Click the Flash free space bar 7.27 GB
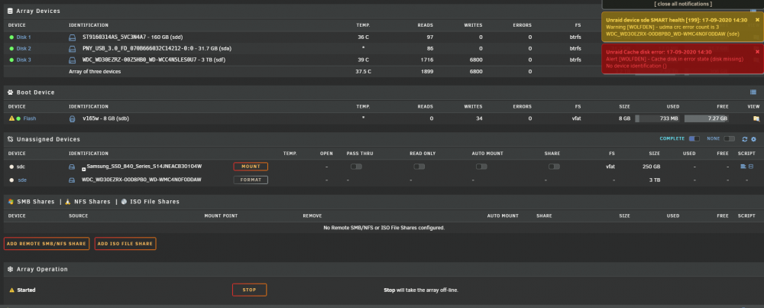This screenshot has width=764, height=308. (x=707, y=118)
